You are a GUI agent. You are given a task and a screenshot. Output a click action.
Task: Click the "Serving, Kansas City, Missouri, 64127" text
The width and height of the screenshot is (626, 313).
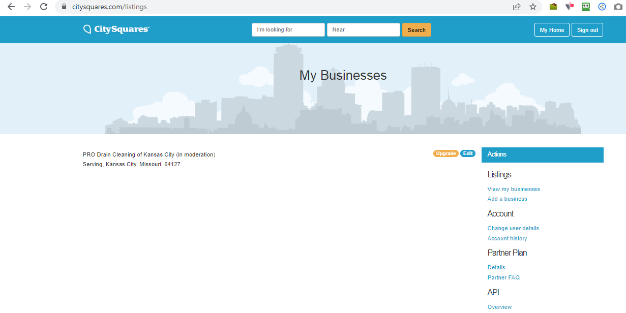click(x=132, y=165)
